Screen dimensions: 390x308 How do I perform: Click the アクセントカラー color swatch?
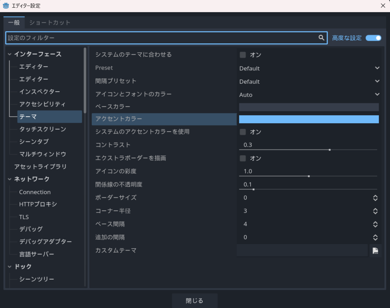[x=308, y=119]
